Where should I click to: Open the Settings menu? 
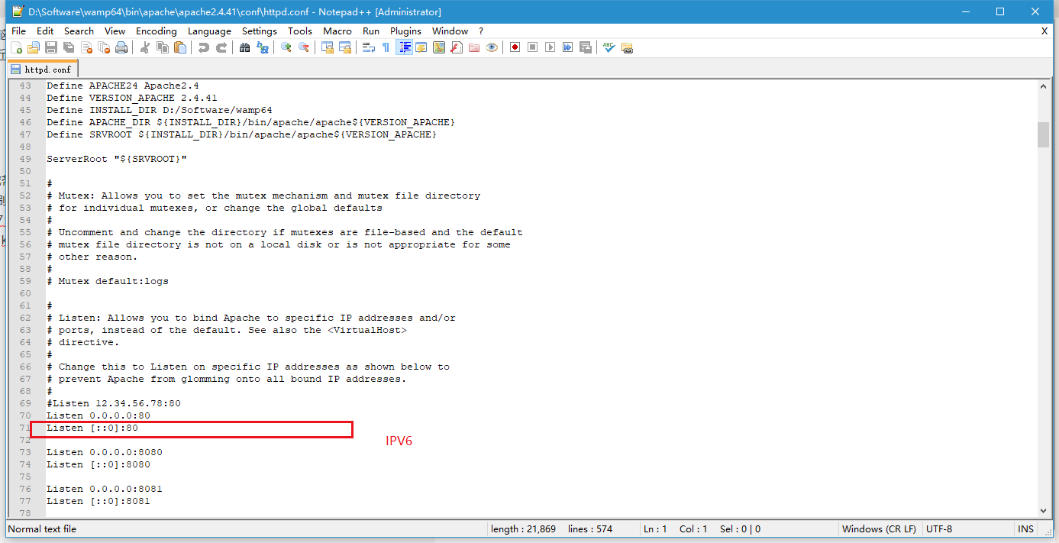260,31
